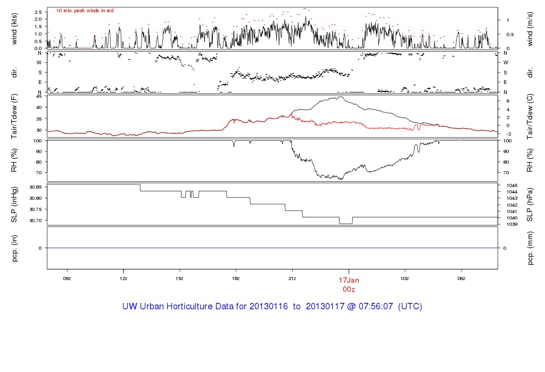The image size is (545, 372).
Task: Click the 1.5 tick on the wind kts axis
Action: [x=38, y=27]
